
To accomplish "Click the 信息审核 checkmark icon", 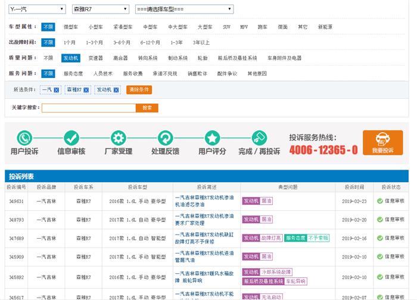I will coord(71,138).
